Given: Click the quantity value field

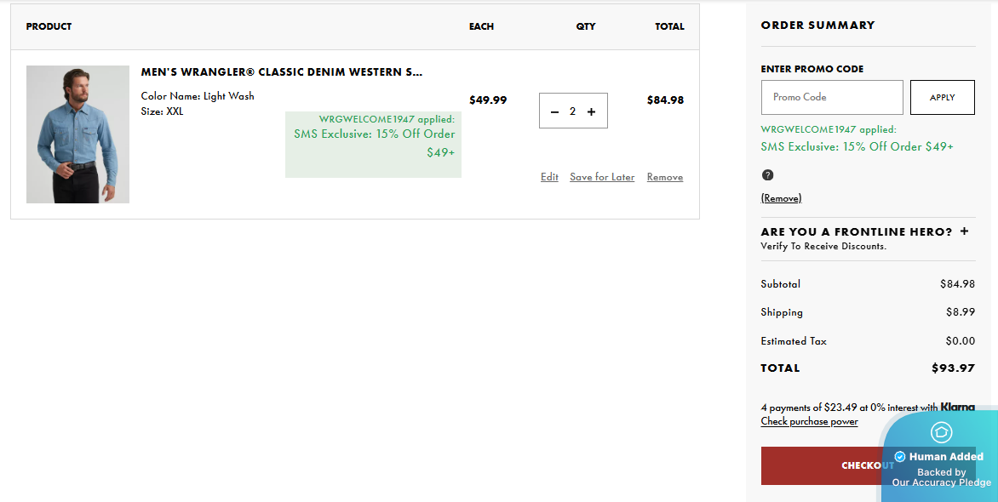Looking at the screenshot, I should click(573, 111).
